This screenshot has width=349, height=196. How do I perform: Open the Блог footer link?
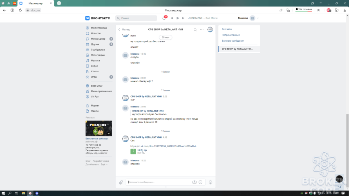coord(88,161)
